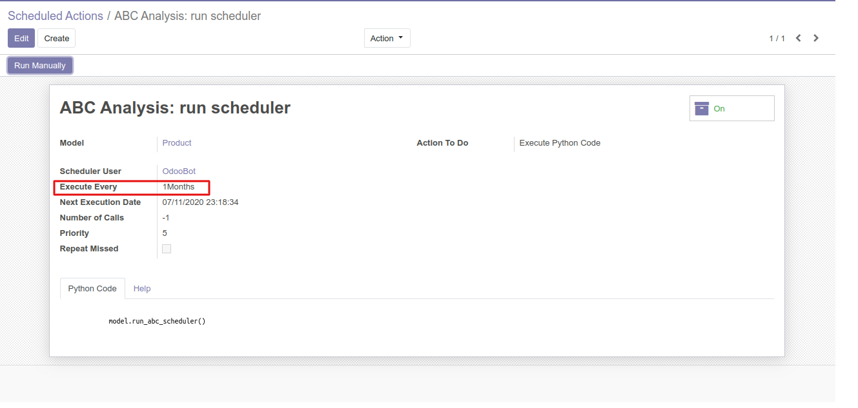Image resolution: width=858 pixels, height=408 pixels.
Task: Go to the previous record arrow
Action: [799, 38]
